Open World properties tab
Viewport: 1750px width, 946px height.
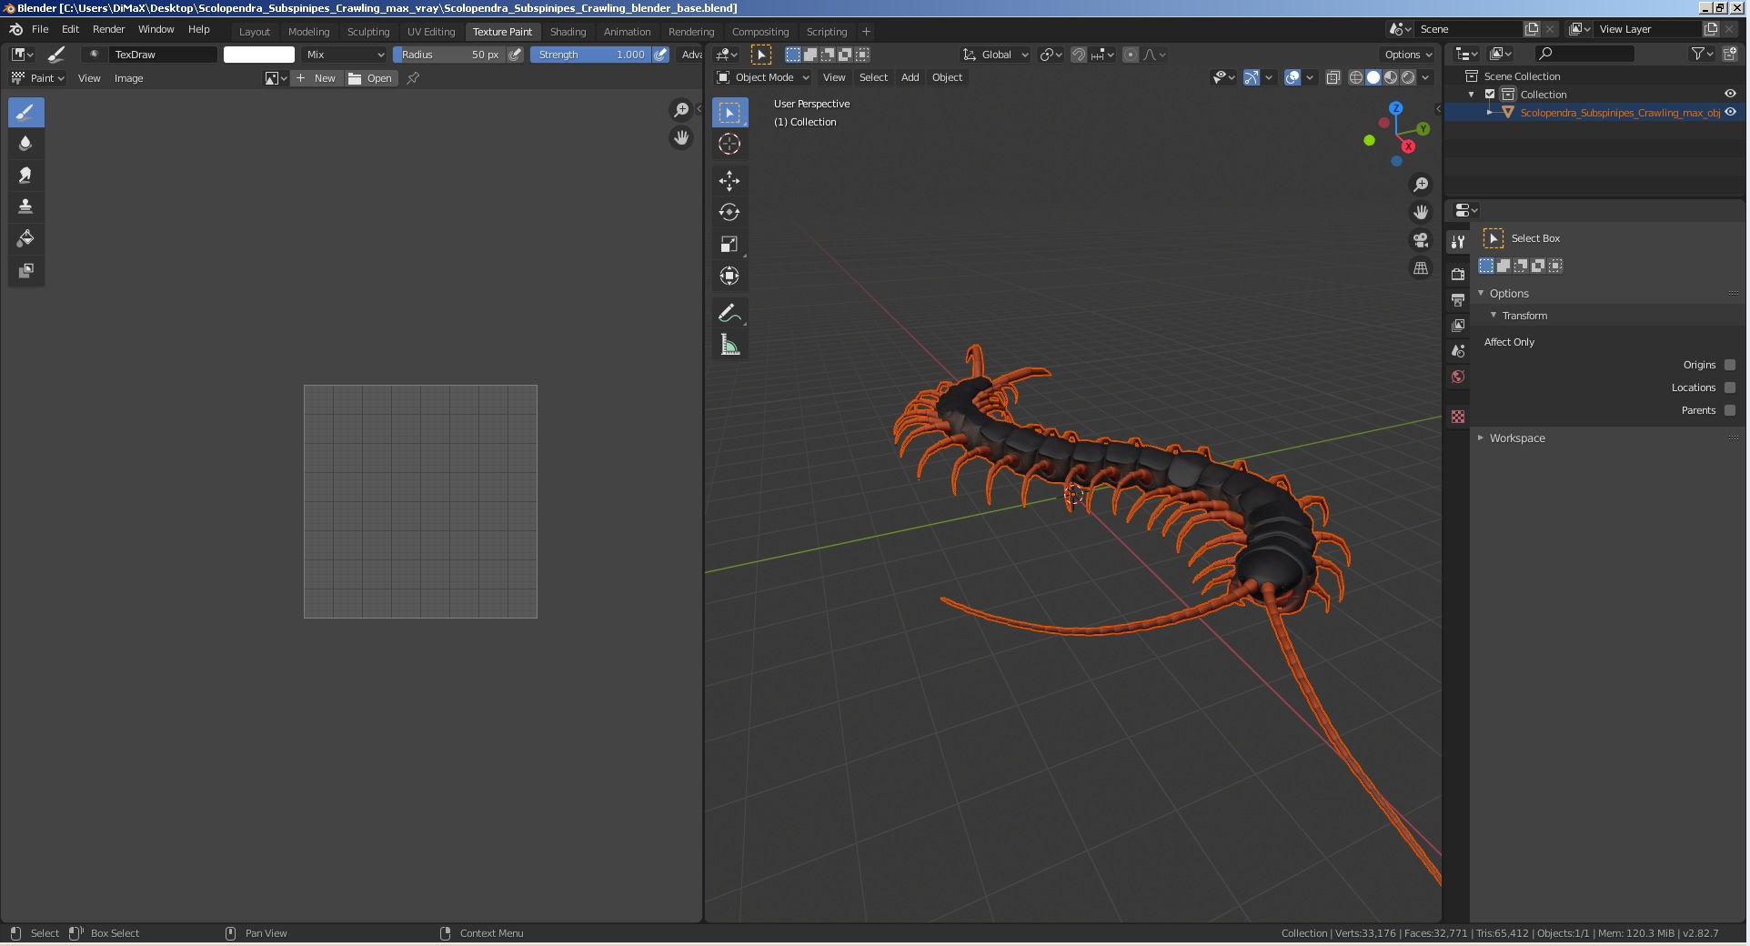(x=1458, y=377)
